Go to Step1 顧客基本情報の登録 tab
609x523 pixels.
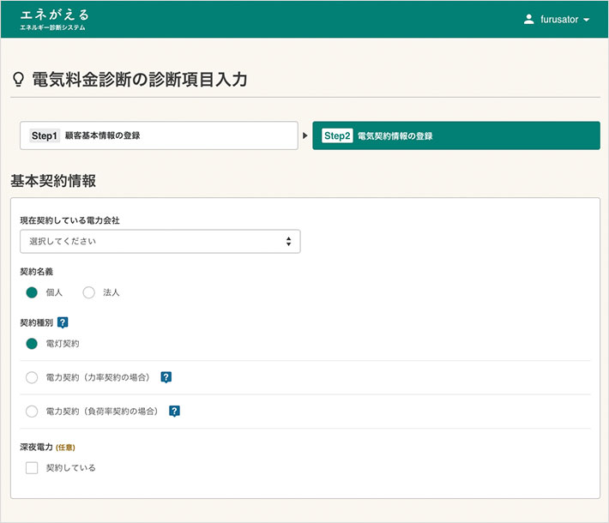159,135
